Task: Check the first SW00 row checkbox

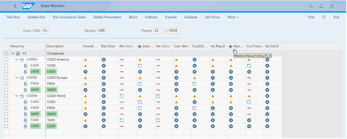Action: pyautogui.click(x=6, y=90)
